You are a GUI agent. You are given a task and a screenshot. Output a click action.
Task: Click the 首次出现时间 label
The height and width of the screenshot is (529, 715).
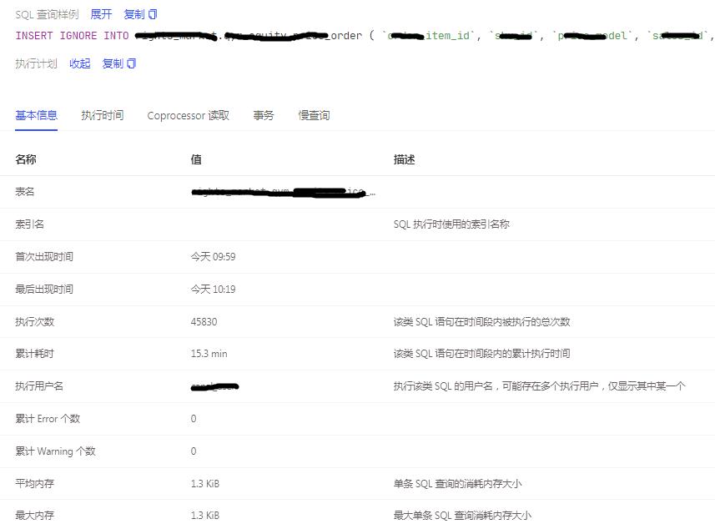(x=44, y=257)
